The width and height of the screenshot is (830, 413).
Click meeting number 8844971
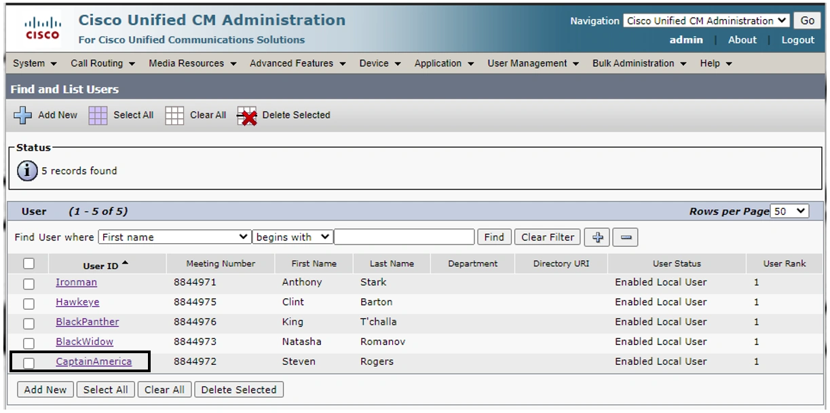[195, 282]
